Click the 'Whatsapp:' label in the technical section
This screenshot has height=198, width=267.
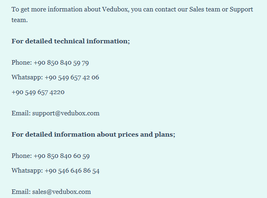click(x=27, y=78)
